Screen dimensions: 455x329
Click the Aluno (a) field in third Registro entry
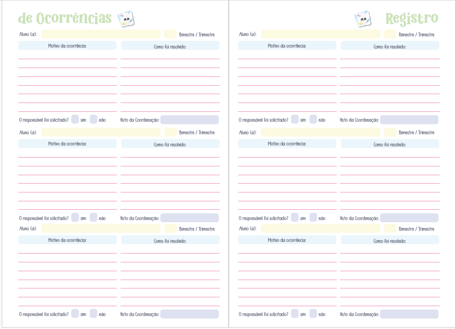point(321,228)
